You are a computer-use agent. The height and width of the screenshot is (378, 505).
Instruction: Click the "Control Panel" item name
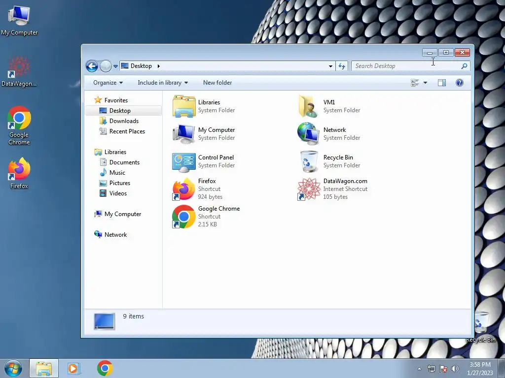click(216, 157)
